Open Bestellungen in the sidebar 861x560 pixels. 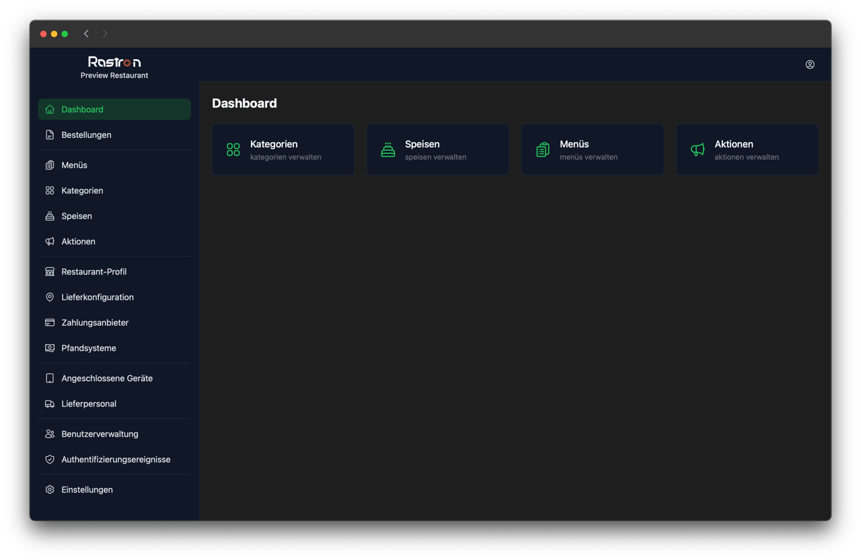click(x=86, y=135)
